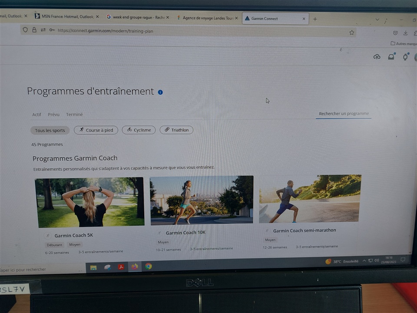Open the Windows notification center icon
This screenshot has height=313, width=417.
pyautogui.click(x=403, y=260)
